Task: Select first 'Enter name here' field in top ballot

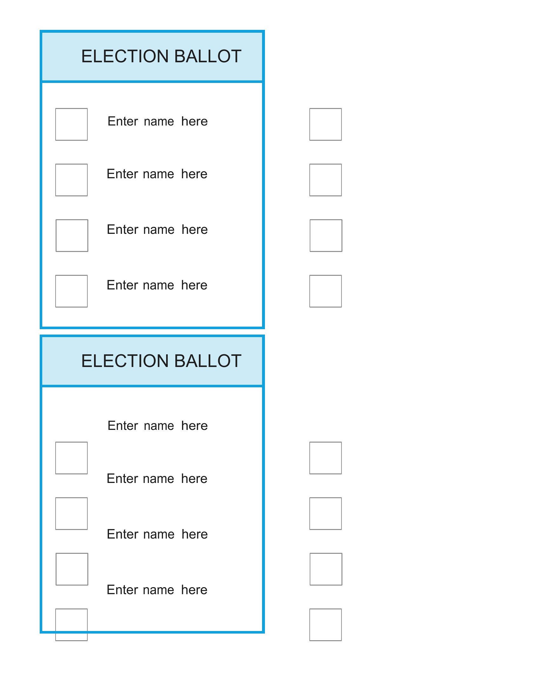Action: point(157,121)
